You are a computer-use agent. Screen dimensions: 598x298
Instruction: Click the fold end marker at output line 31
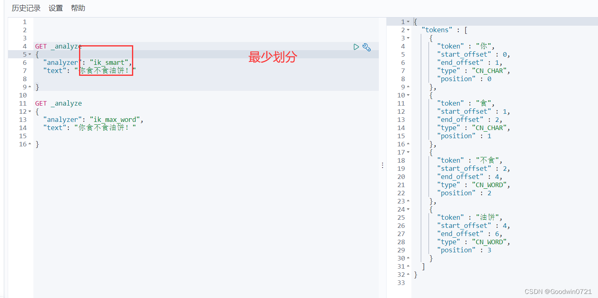(408, 266)
